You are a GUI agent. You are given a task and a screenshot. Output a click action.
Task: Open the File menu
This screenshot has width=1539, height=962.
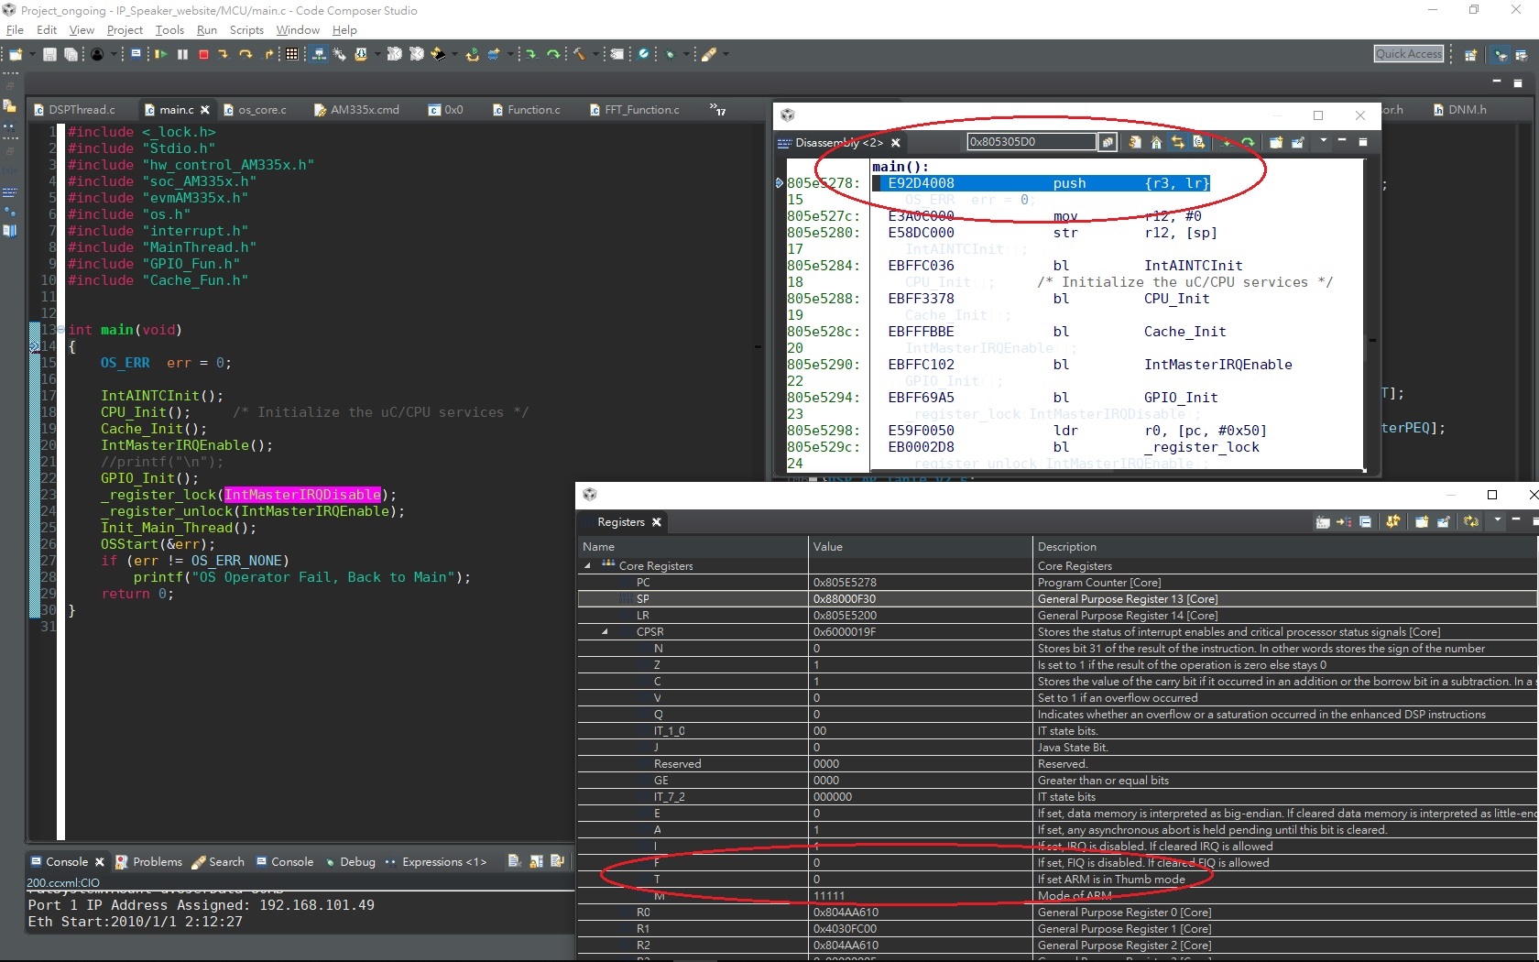pos(15,30)
